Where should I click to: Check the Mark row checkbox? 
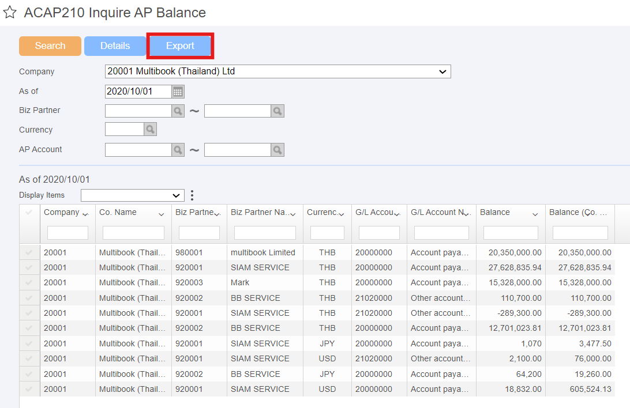tap(29, 282)
